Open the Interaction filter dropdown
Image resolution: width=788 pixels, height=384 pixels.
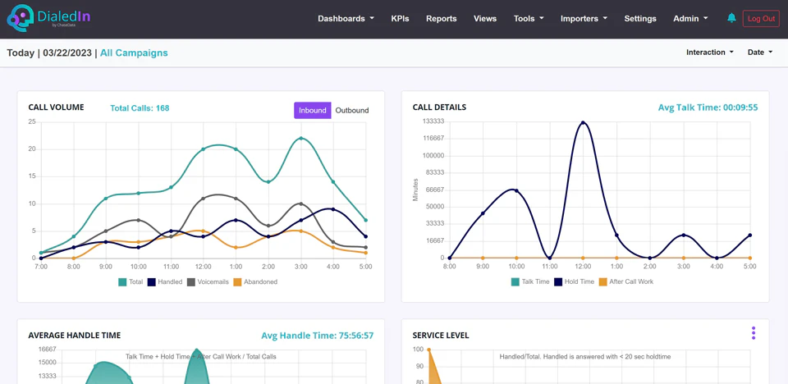(709, 53)
